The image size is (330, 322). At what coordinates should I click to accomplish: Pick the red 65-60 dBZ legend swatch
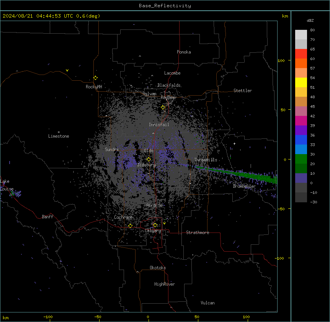(301, 54)
